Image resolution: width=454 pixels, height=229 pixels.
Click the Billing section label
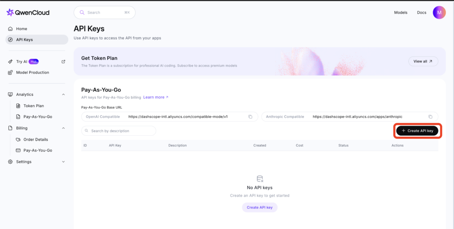click(x=22, y=128)
